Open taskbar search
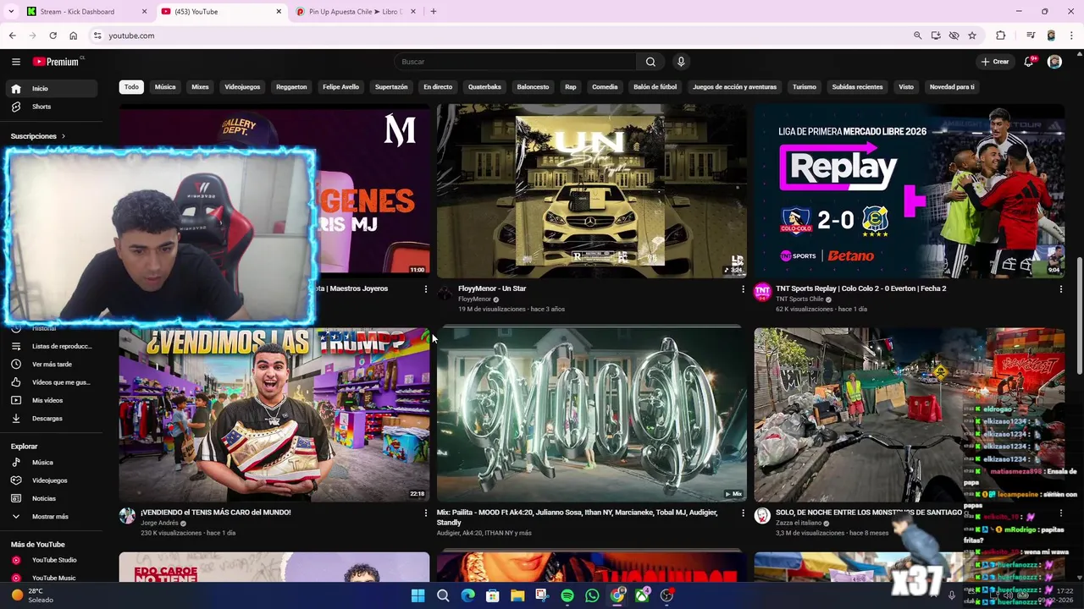 443,595
